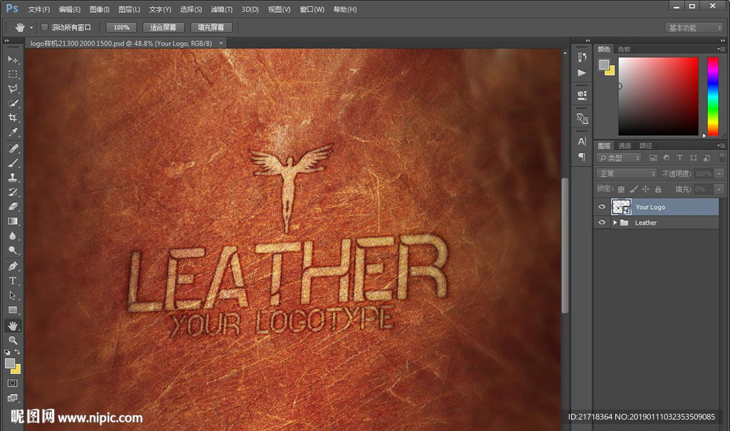The width and height of the screenshot is (730, 431).
Task: Select the Zoom tool in toolbox
Action: (x=13, y=340)
